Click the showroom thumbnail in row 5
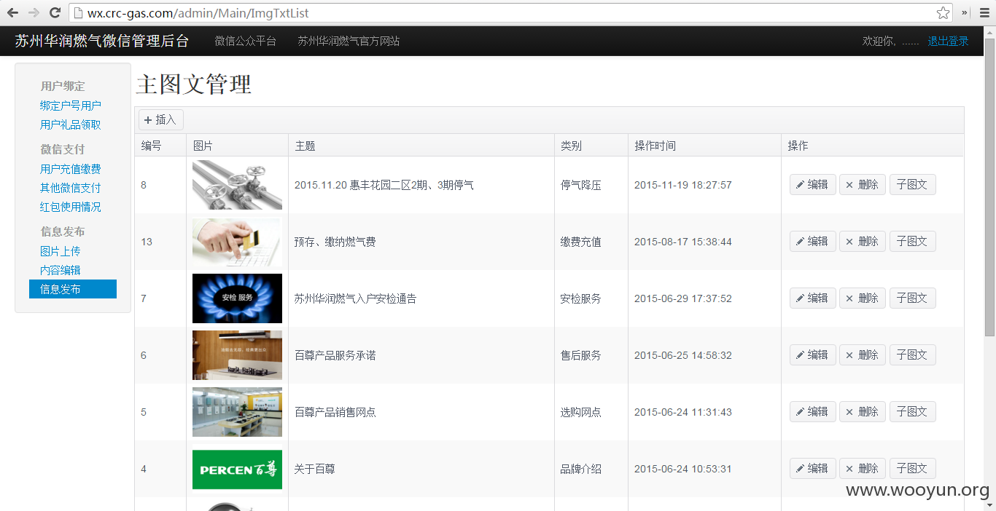This screenshot has height=511, width=996. tap(237, 412)
